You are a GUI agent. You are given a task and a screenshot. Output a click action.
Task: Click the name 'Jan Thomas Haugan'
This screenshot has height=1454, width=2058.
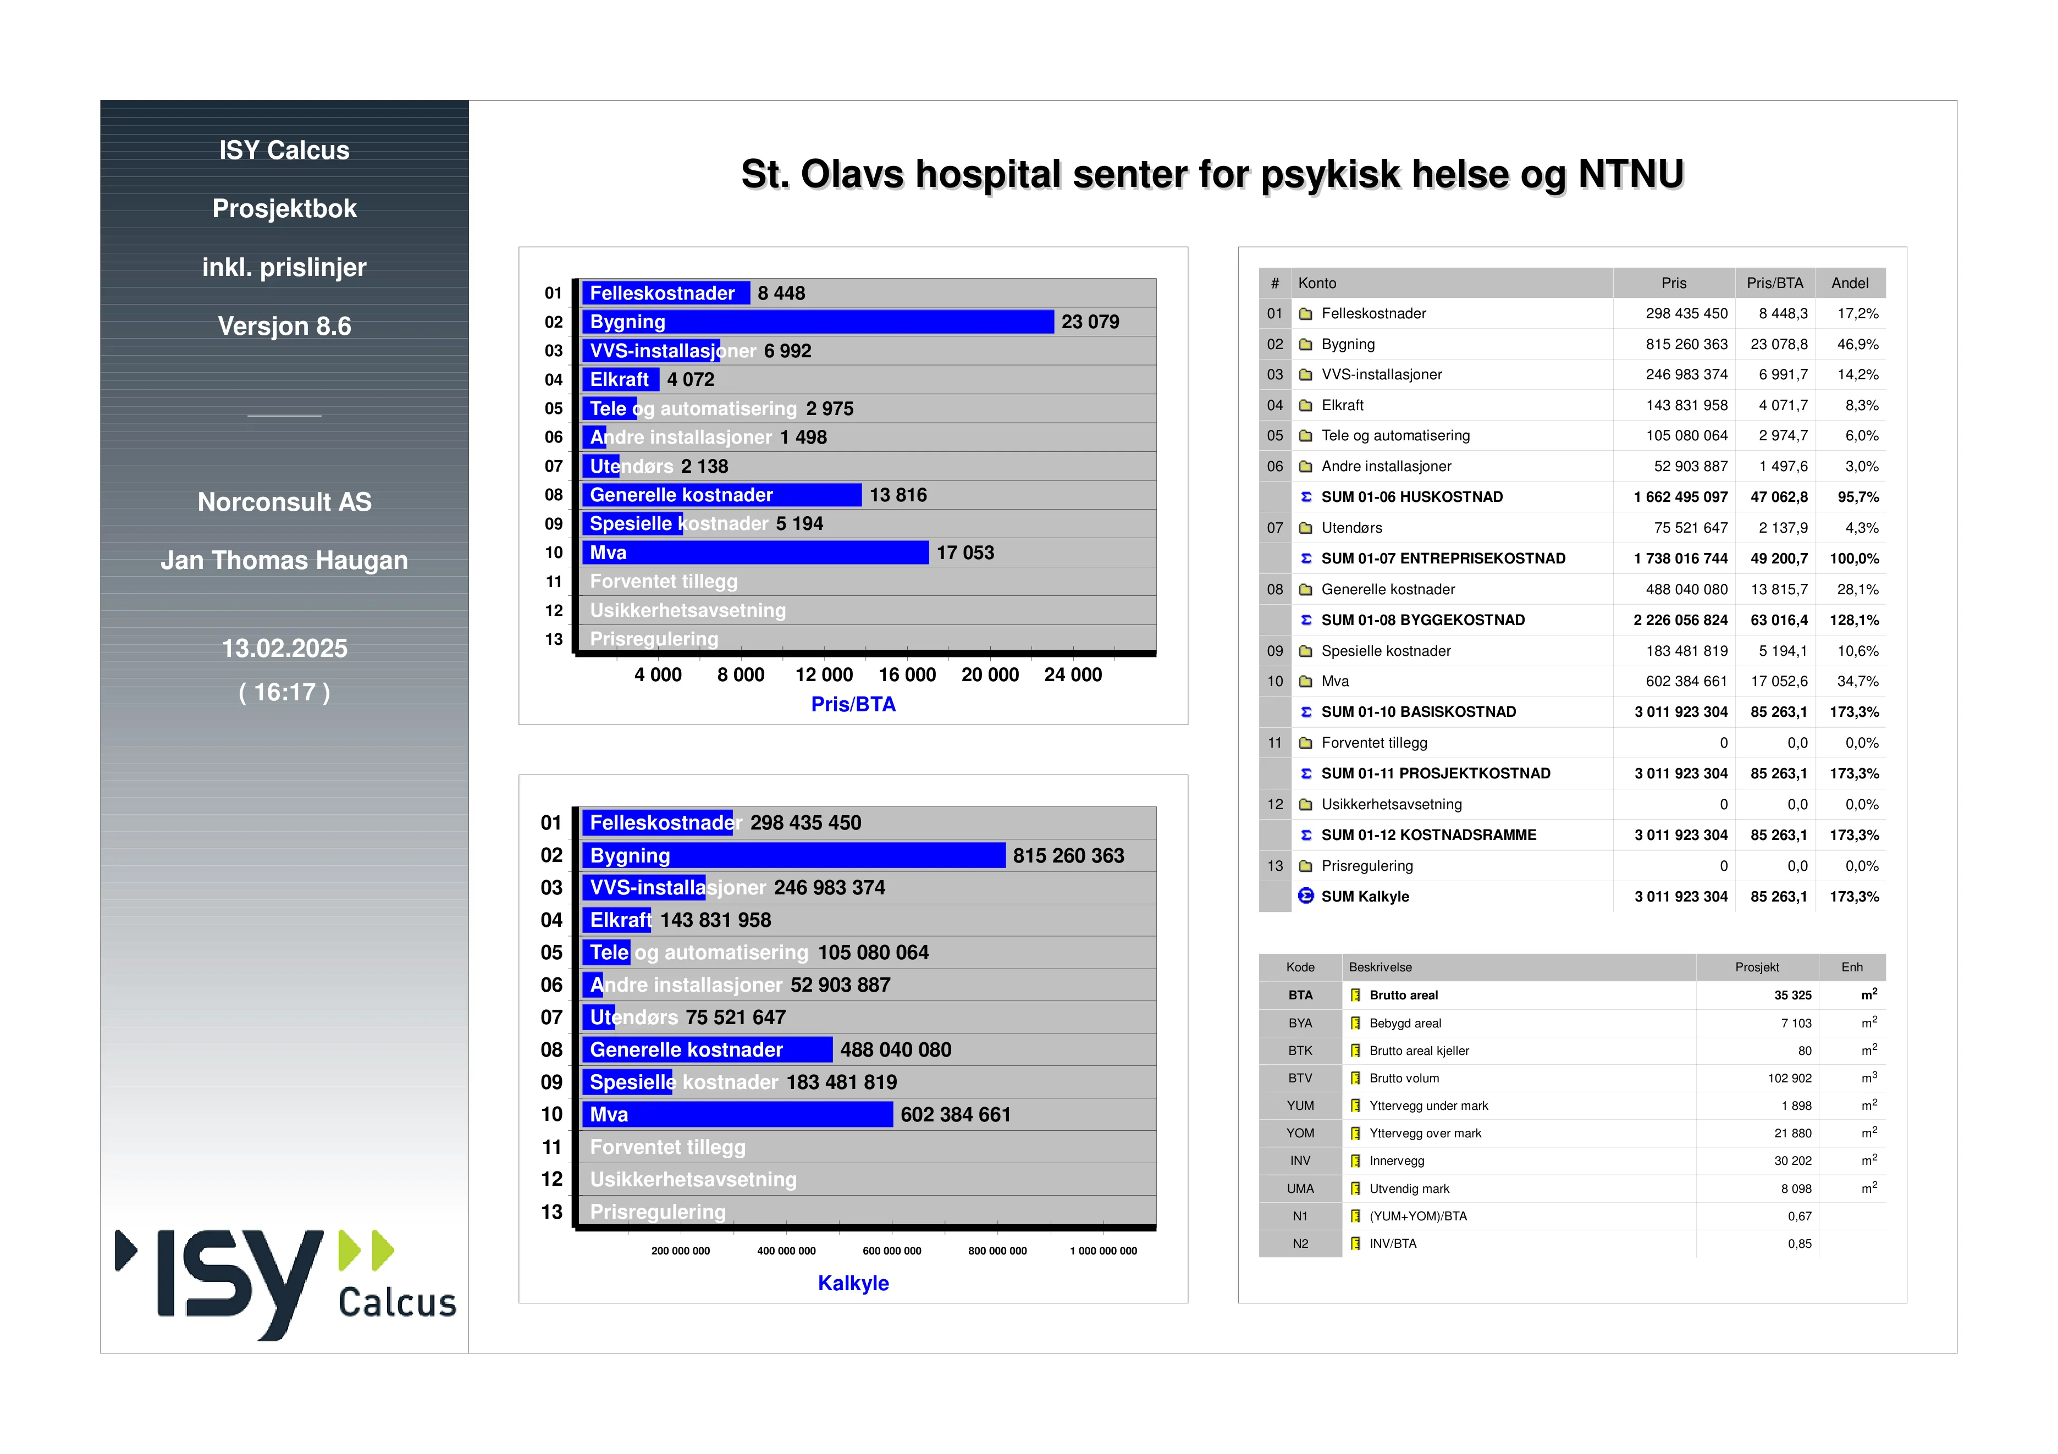[284, 560]
